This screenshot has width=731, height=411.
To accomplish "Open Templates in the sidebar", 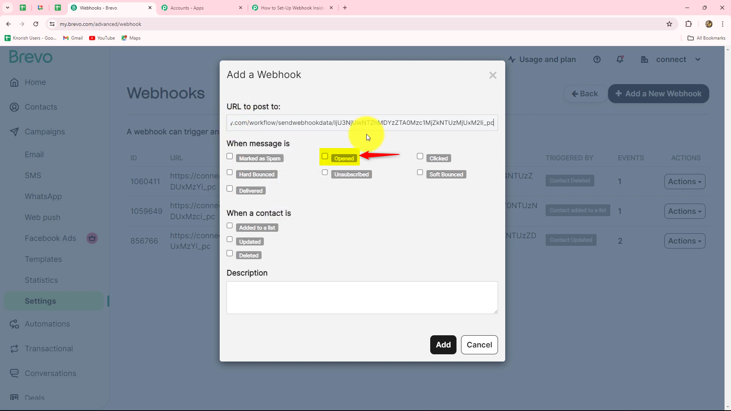I will (x=43, y=259).
